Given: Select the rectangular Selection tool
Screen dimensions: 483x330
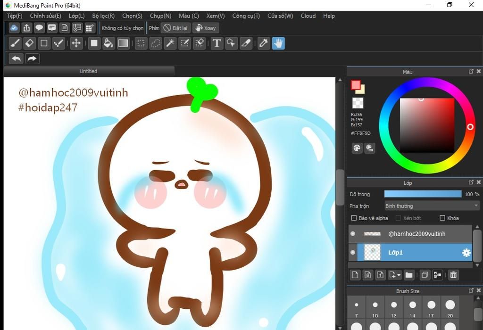Looking at the screenshot, I should tap(141, 43).
